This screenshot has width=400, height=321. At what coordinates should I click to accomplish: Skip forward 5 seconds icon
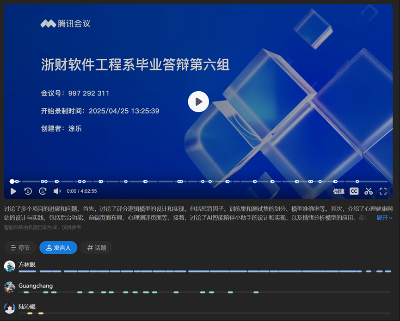(43, 191)
